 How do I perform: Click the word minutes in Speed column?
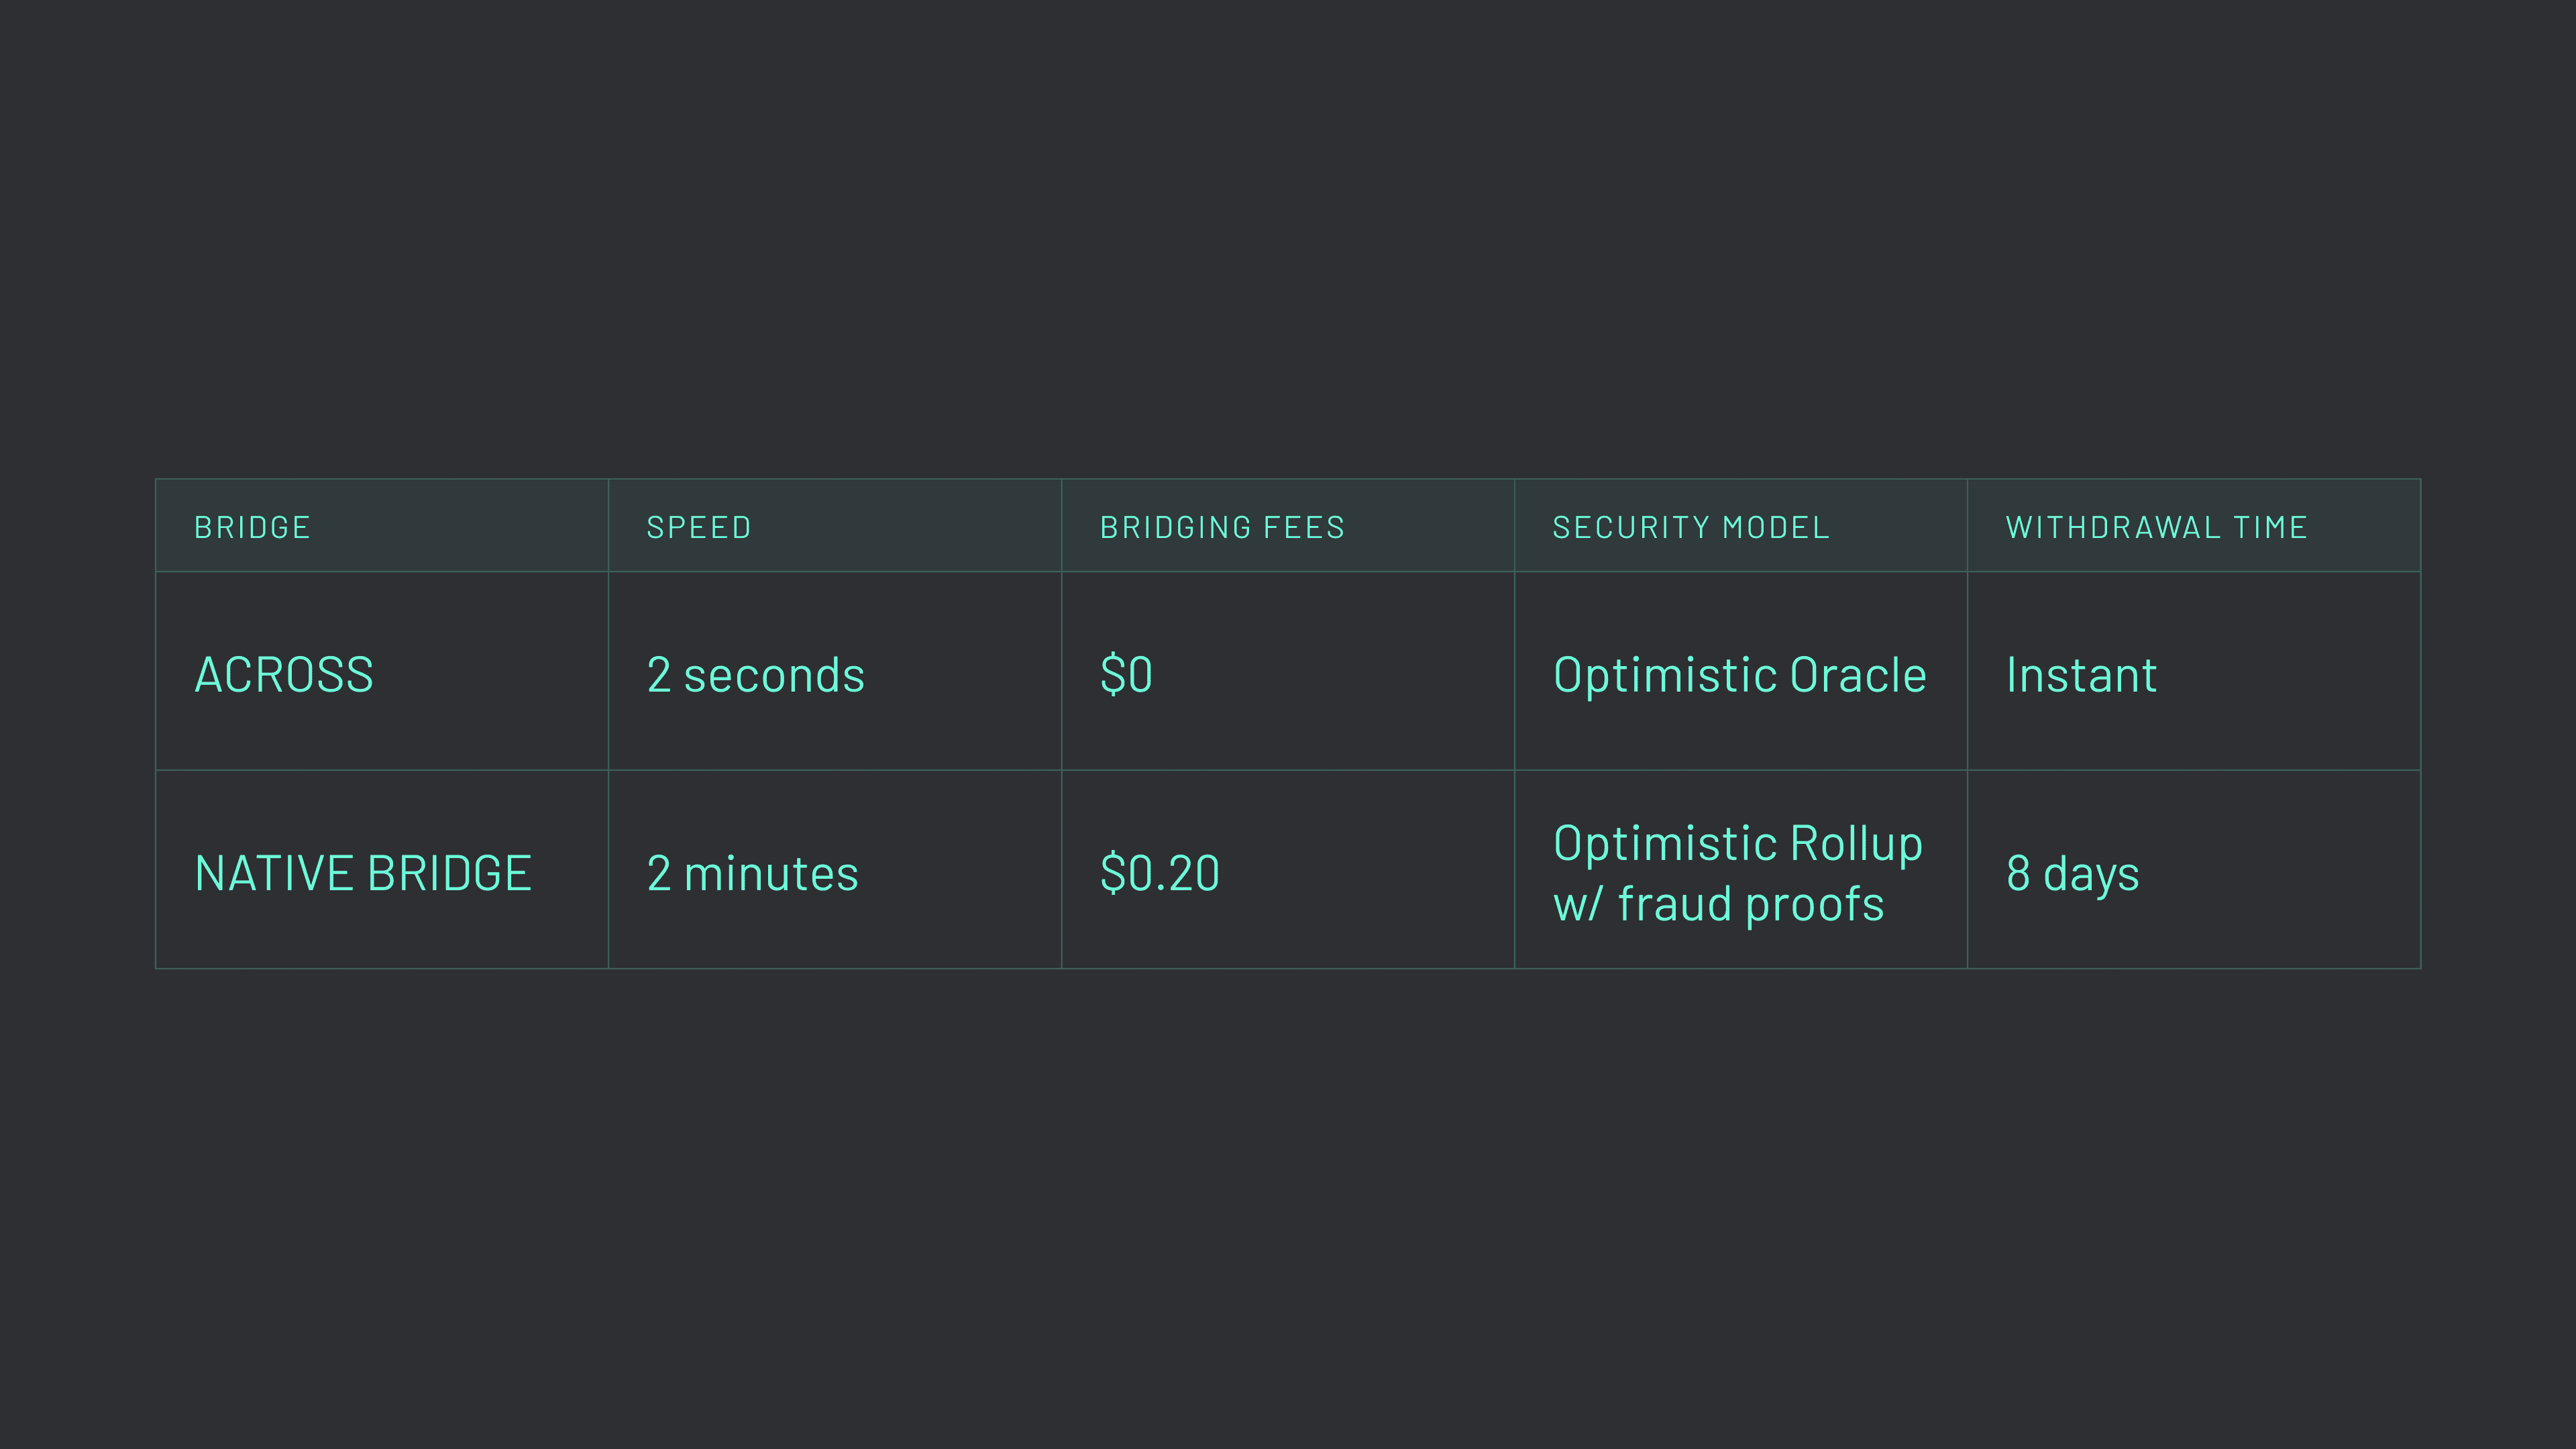tap(770, 873)
